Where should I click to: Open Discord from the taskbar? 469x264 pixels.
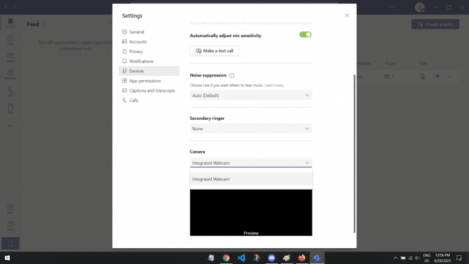coord(271,258)
